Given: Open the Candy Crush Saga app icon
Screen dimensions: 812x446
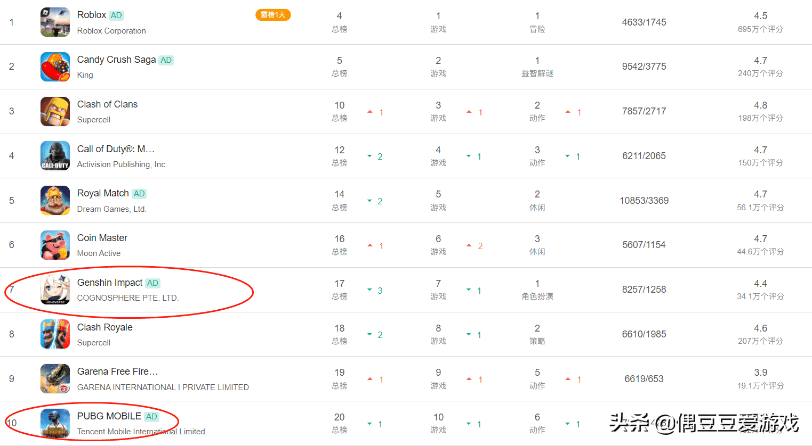Looking at the screenshot, I should click(x=55, y=67).
